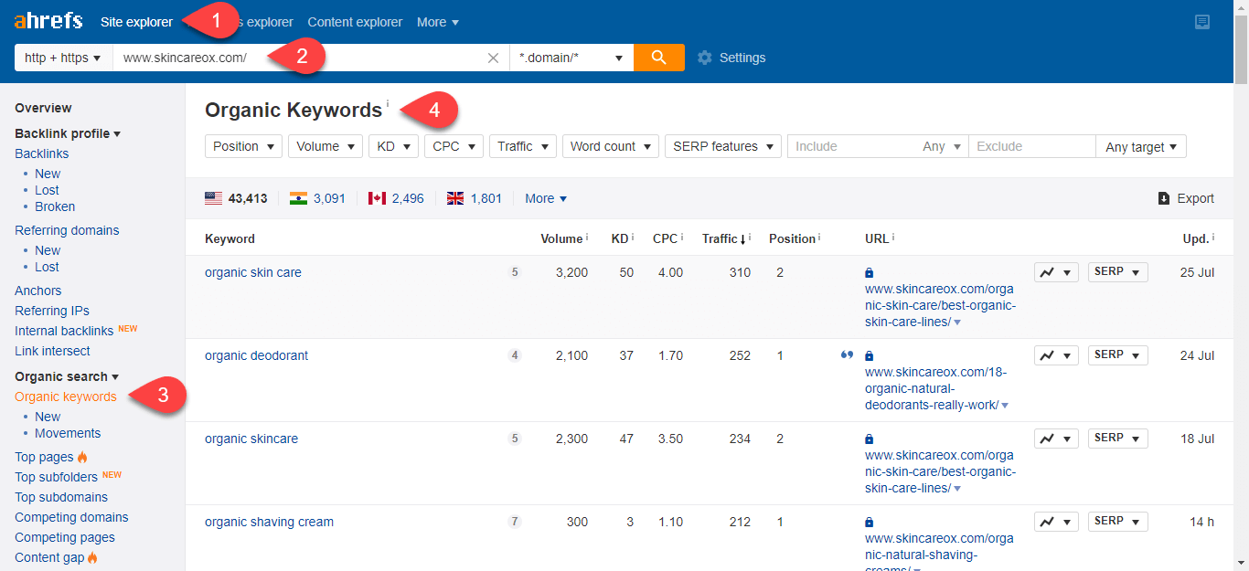Open the *.domain/* mode dropdown

tap(571, 58)
